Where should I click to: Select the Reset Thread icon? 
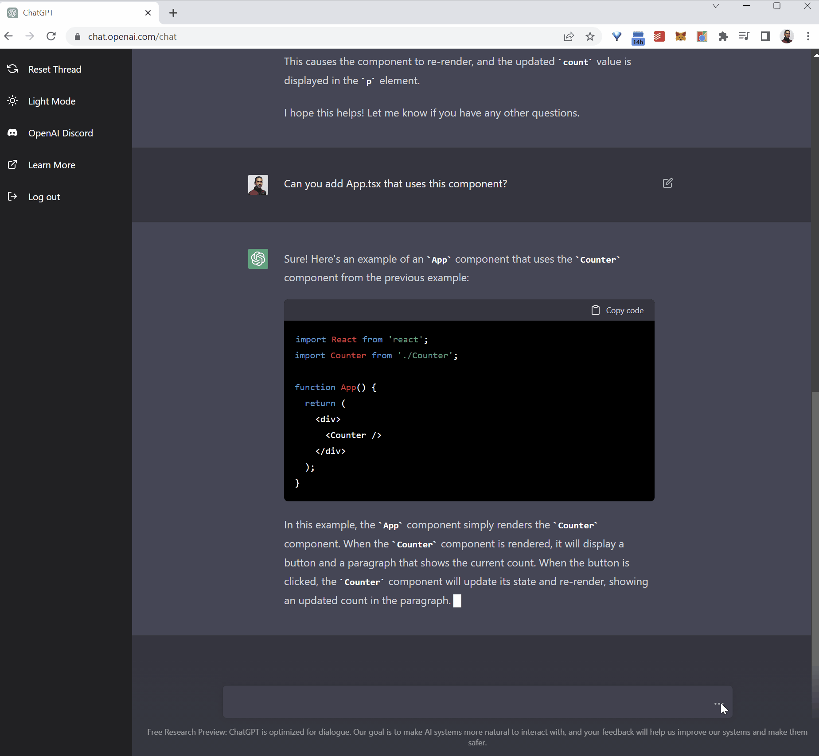12,69
